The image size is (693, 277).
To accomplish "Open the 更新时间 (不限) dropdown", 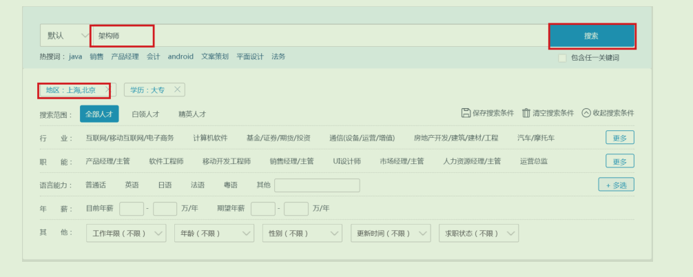I will [x=391, y=234].
